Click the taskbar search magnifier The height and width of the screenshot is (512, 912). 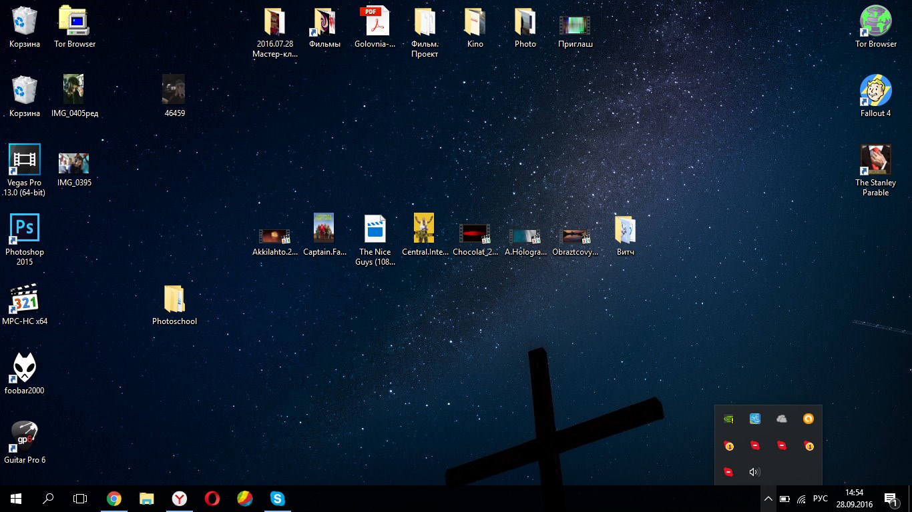tap(48, 498)
